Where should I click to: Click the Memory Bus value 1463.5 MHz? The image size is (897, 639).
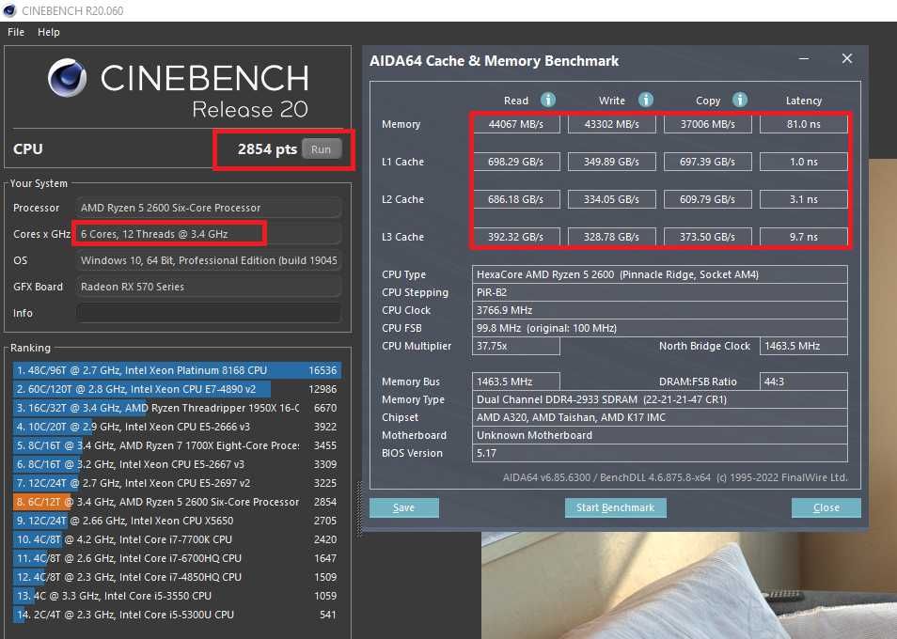pos(516,382)
